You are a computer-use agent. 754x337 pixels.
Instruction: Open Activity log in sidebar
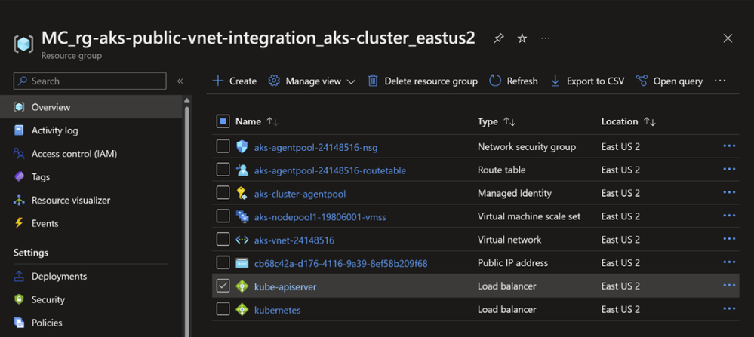click(x=54, y=130)
